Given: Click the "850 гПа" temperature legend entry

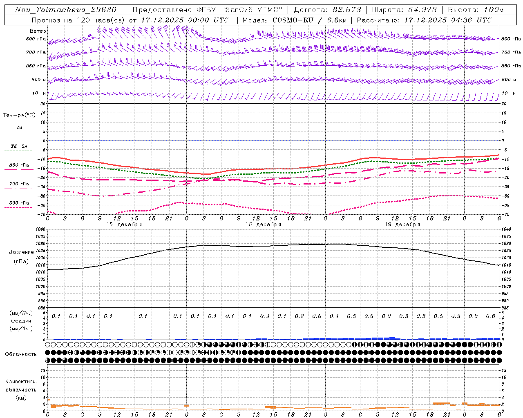Looking at the screenshot, I should pyautogui.click(x=19, y=165).
